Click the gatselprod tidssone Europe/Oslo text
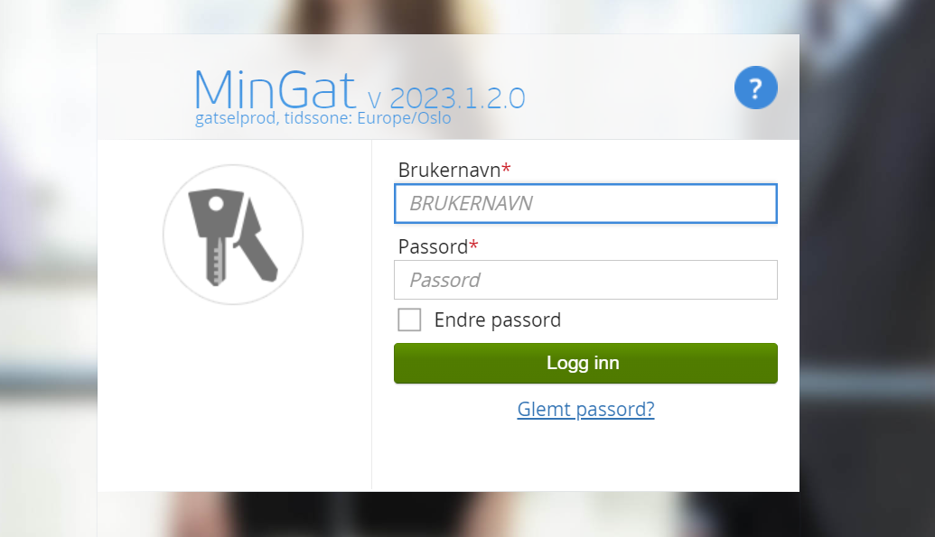The image size is (935, 537). (323, 118)
